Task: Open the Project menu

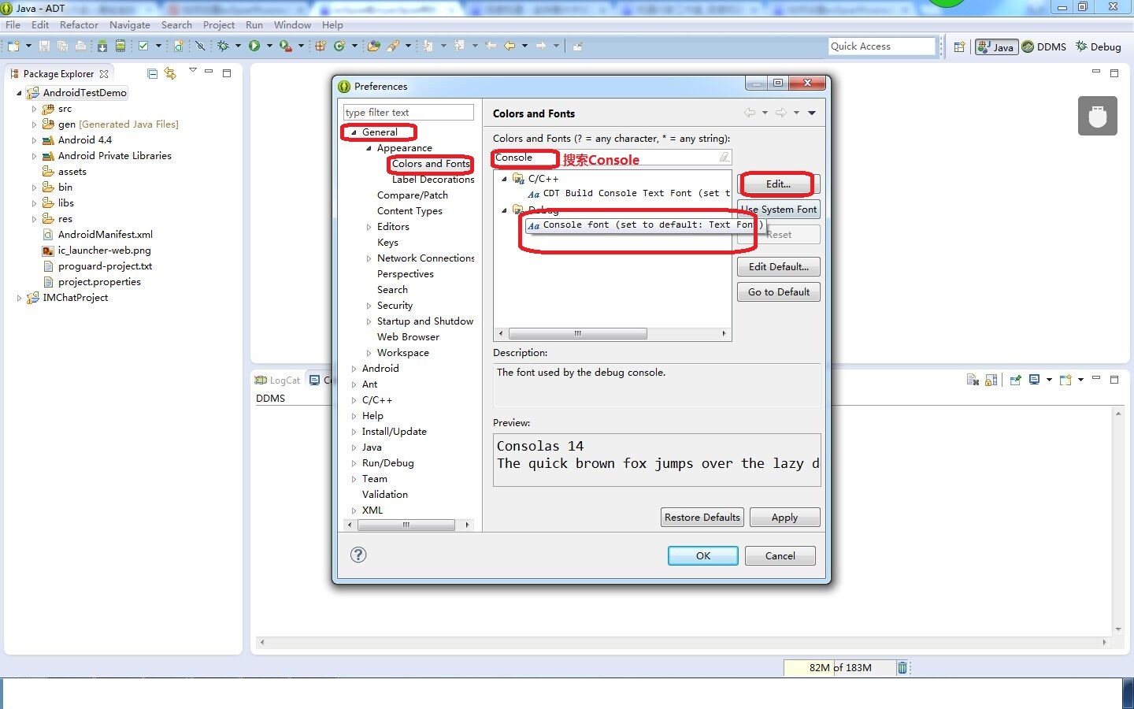Action: click(x=219, y=24)
